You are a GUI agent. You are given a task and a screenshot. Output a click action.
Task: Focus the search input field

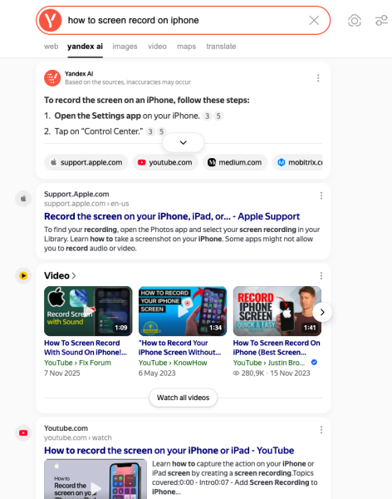[x=184, y=20]
